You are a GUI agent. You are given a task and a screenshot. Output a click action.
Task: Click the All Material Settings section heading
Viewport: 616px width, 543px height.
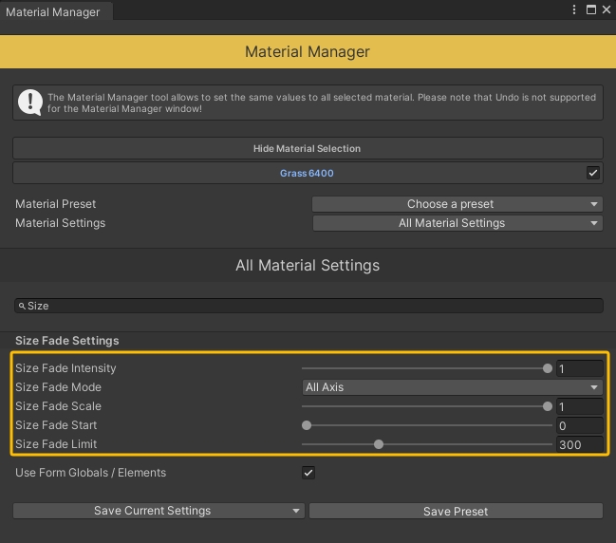[x=308, y=265]
